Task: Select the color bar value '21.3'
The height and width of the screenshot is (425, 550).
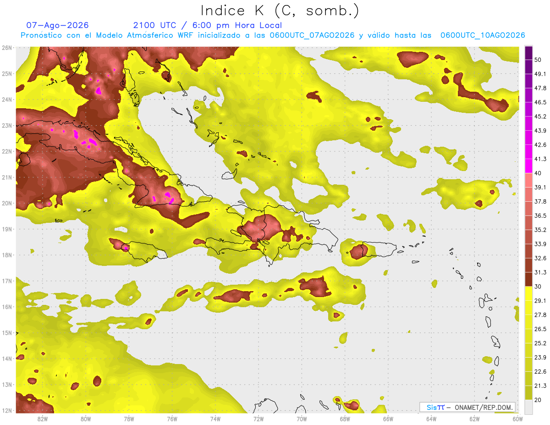Action: pyautogui.click(x=540, y=386)
